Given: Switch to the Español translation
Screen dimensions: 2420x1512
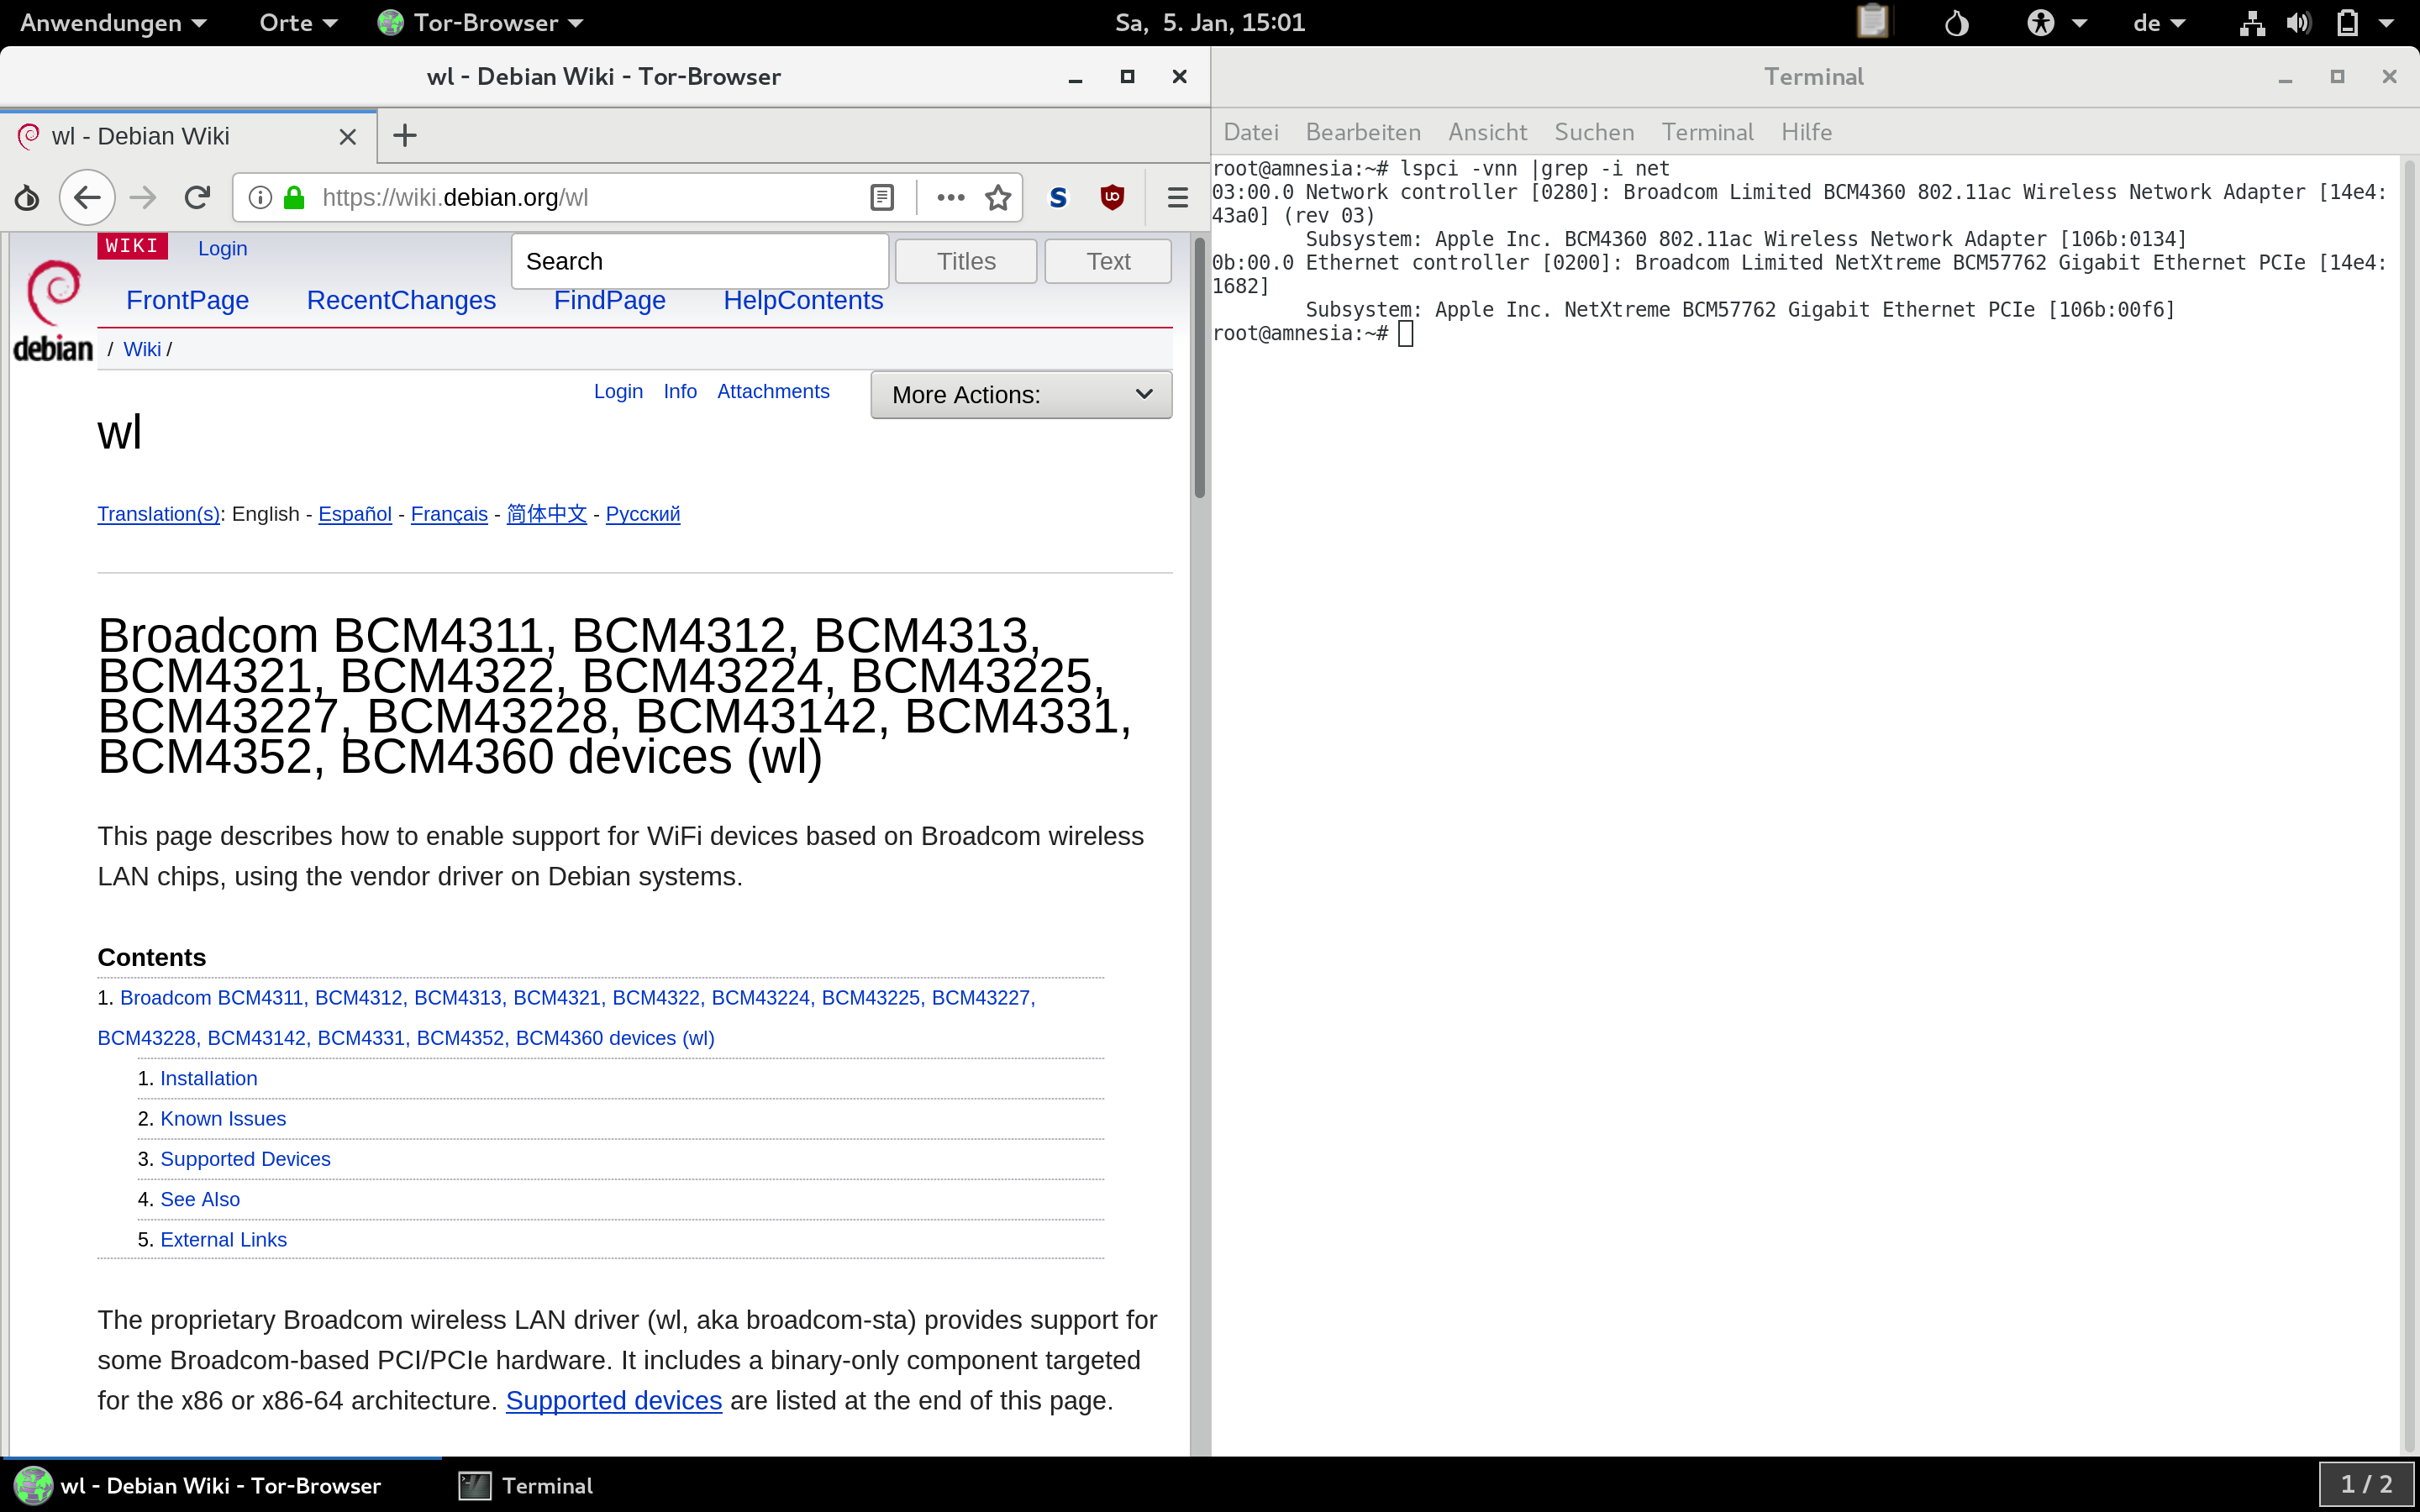Looking at the screenshot, I should tap(355, 514).
